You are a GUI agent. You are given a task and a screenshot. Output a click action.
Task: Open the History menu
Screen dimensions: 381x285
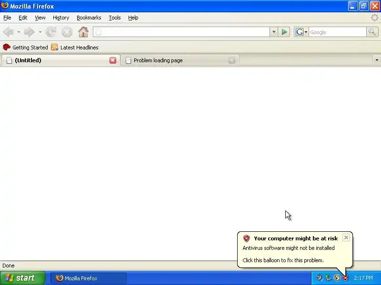click(x=61, y=18)
